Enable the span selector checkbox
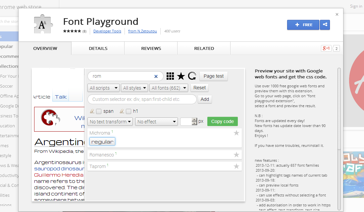Screen dimensions: 364x212 click(x=98, y=111)
